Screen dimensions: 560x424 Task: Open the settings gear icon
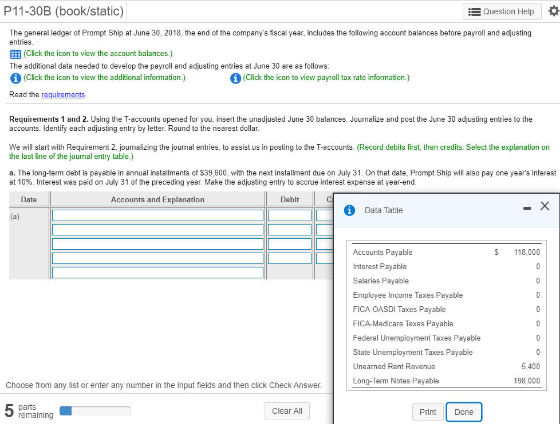(554, 11)
